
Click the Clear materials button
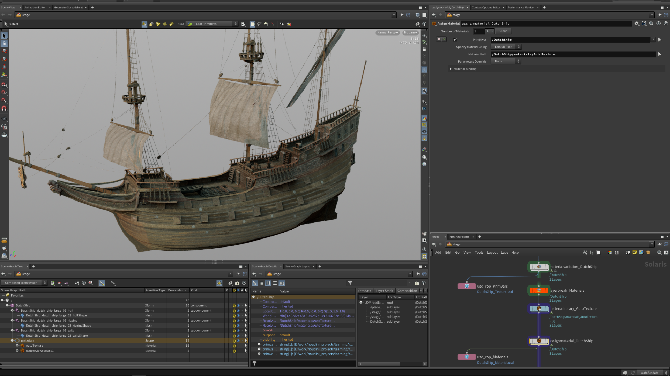pos(503,31)
